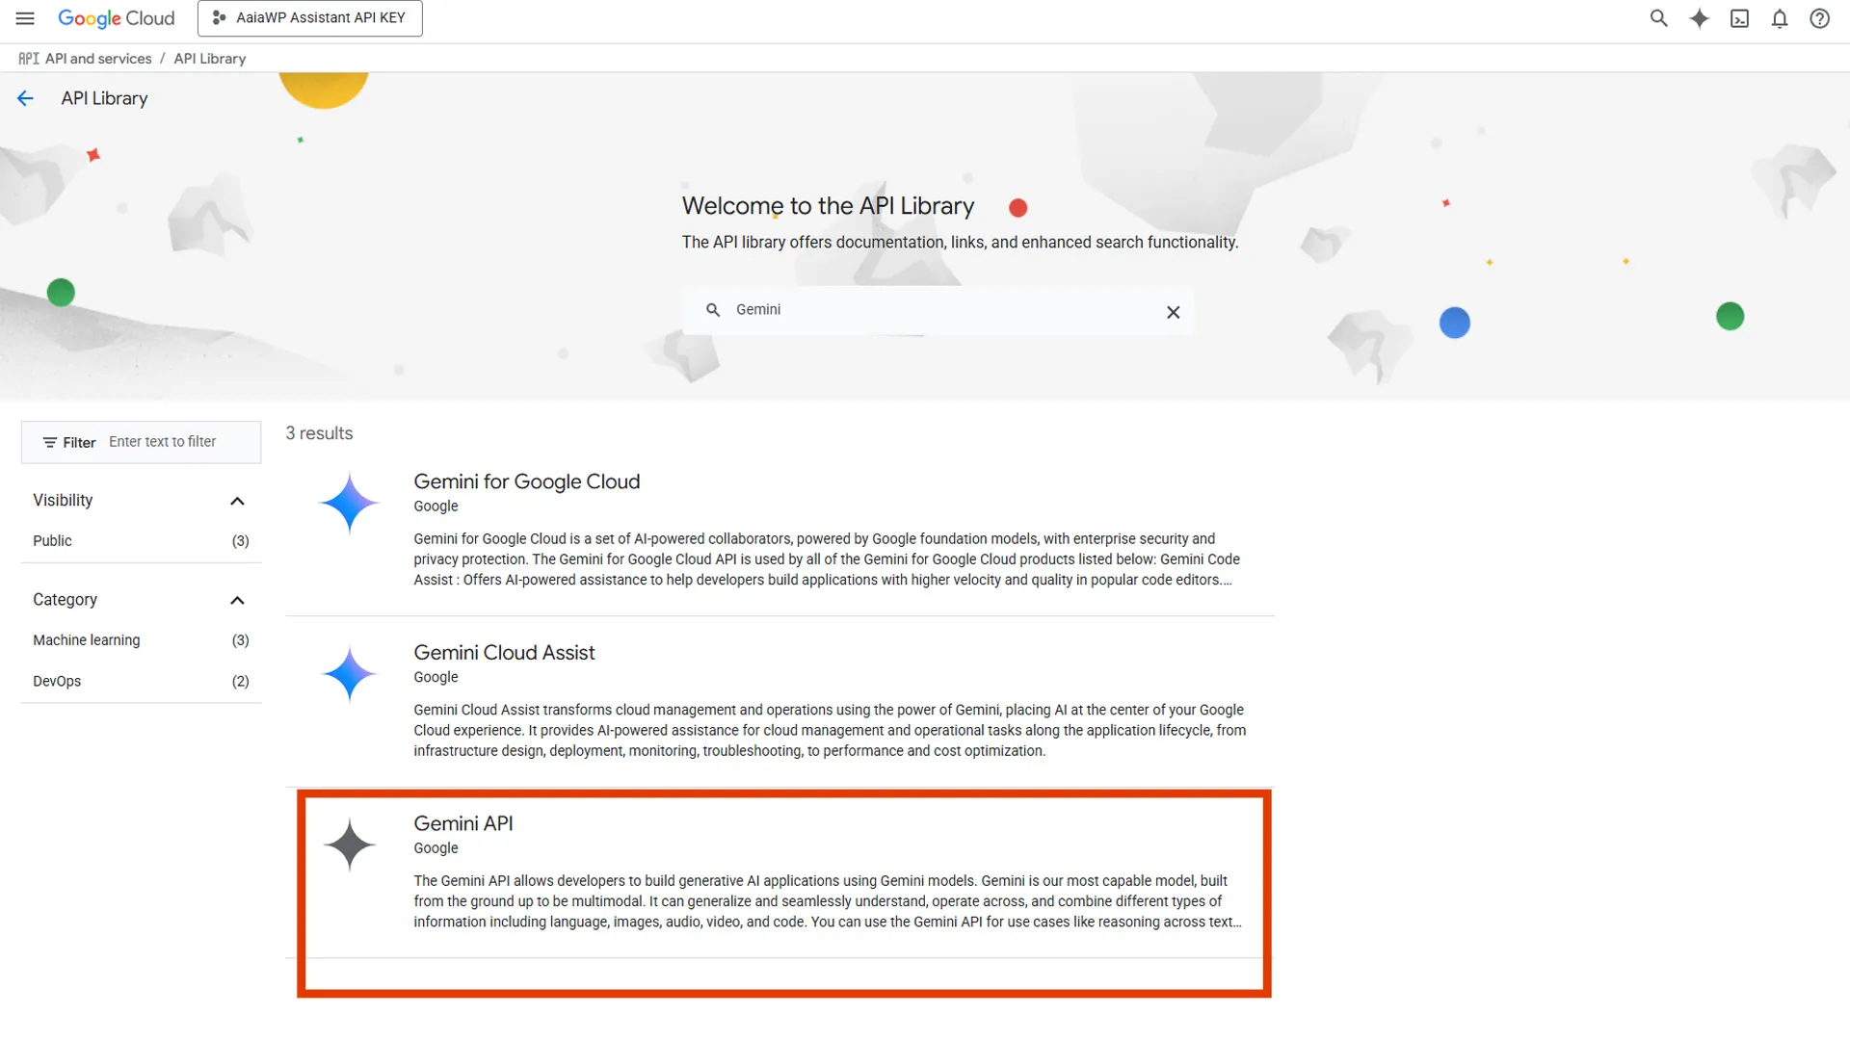The image size is (1850, 1040).
Task: Click the Gemini Cloud Assist sparkle icon
Action: point(349,673)
